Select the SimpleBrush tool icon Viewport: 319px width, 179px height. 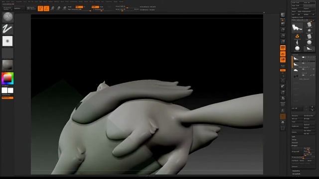point(297,37)
